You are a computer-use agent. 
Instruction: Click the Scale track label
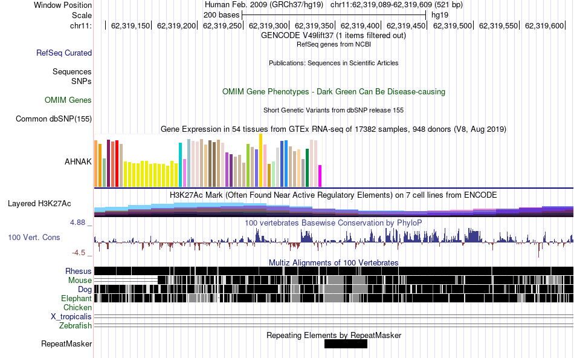click(x=82, y=15)
